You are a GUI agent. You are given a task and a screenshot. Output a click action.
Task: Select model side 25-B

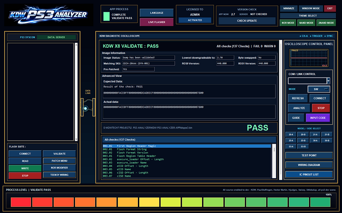303,141
